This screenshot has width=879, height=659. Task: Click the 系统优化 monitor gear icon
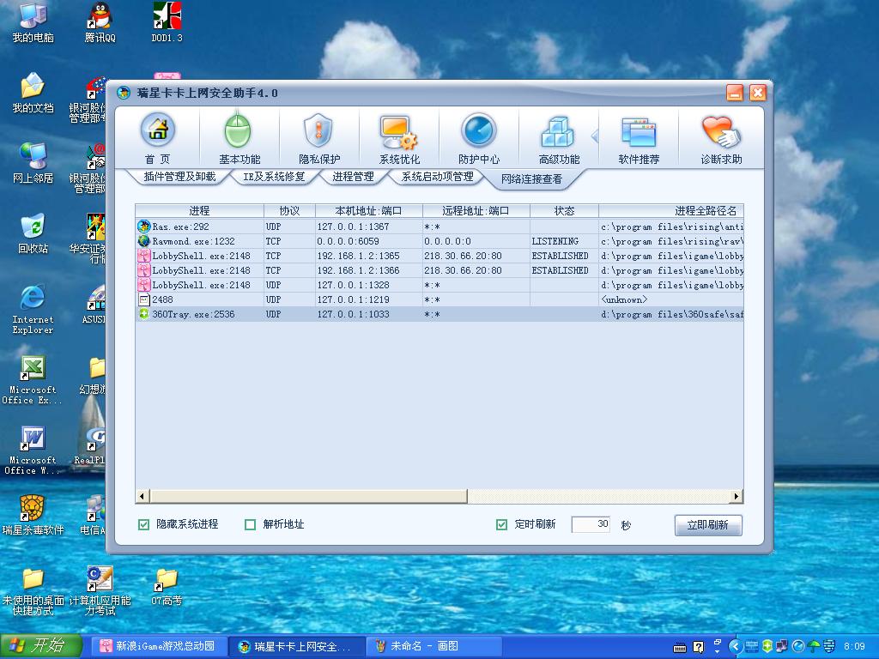click(x=399, y=131)
